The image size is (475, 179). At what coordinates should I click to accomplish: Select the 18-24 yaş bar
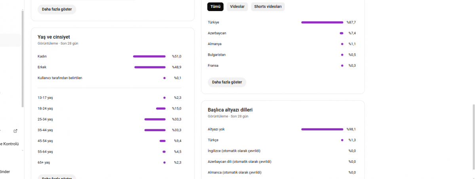(161, 109)
